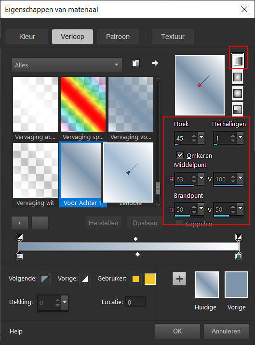This screenshot has width=255, height=345.
Task: Select the linear gradient style icon
Action: point(238,61)
